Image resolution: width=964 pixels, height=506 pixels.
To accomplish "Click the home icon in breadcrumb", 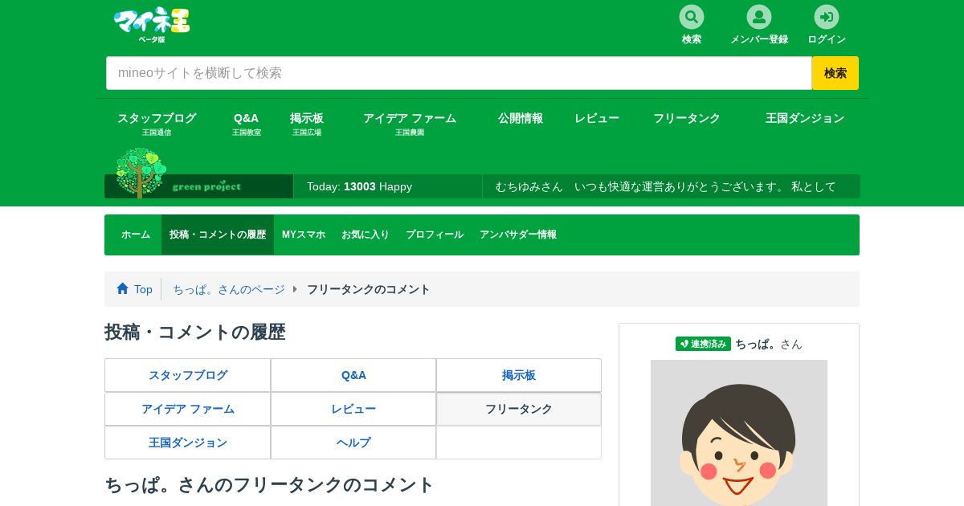I will coord(122,288).
